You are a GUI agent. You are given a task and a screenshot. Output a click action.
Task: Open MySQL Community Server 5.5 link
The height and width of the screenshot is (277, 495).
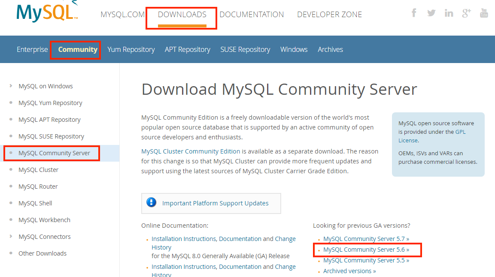click(x=366, y=260)
